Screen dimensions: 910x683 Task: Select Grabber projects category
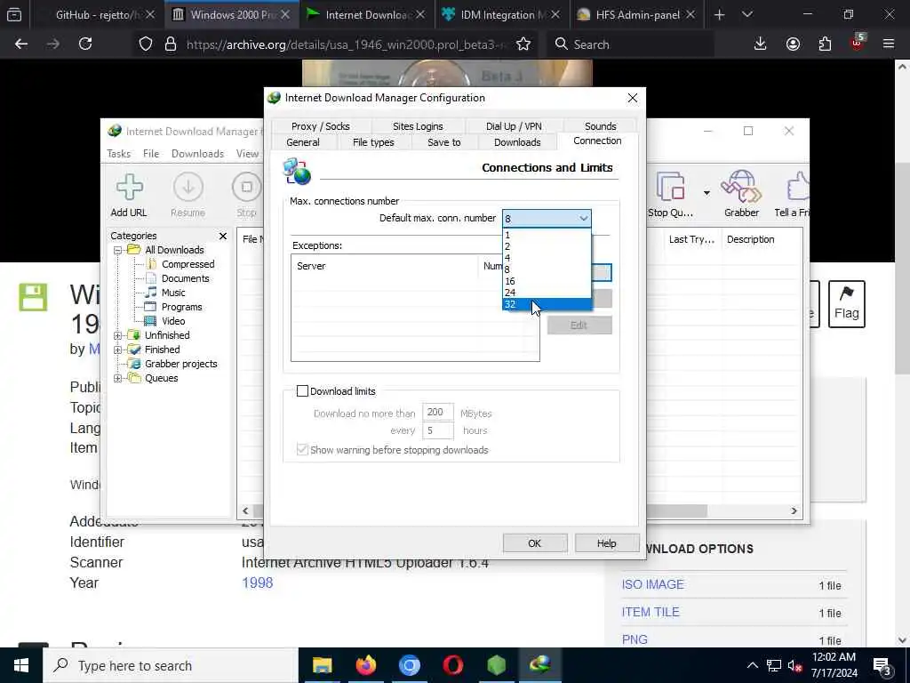coord(180,364)
